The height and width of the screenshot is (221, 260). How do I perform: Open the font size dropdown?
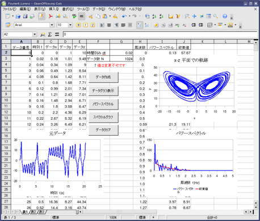click(70, 25)
